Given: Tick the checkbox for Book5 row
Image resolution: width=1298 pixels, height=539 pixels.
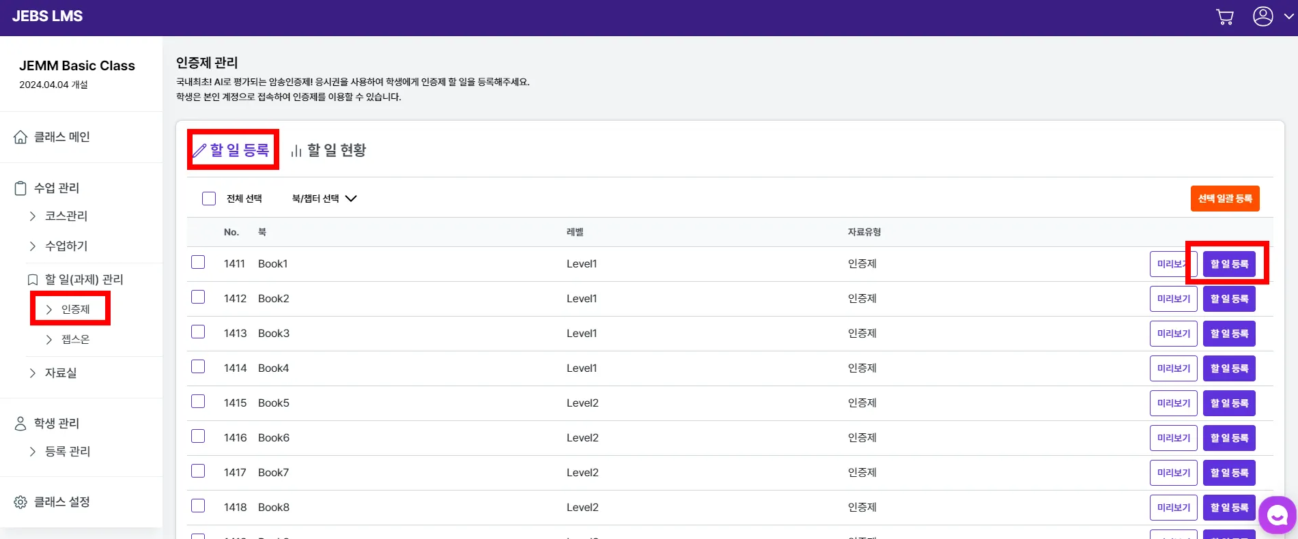Looking at the screenshot, I should (x=198, y=402).
